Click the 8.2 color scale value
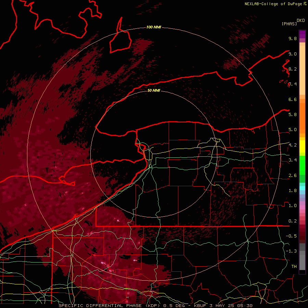The image size is (308, 308). click(x=293, y=69)
